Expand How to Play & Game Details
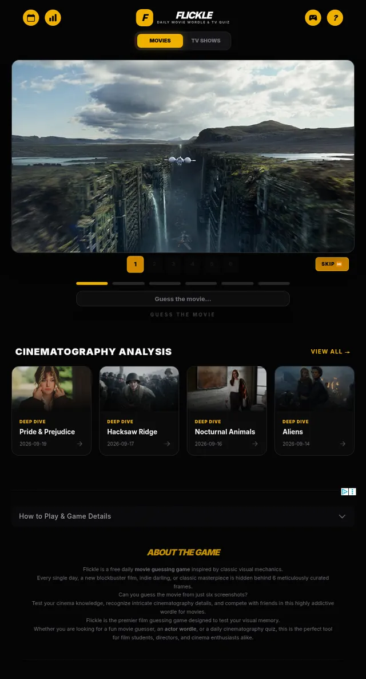The width and height of the screenshot is (366, 679). (x=183, y=516)
